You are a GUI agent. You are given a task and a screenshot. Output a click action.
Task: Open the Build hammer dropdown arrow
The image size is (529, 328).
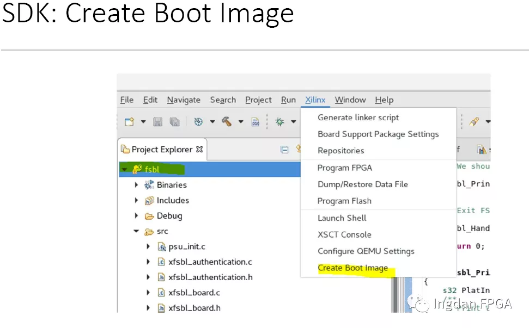pos(241,121)
